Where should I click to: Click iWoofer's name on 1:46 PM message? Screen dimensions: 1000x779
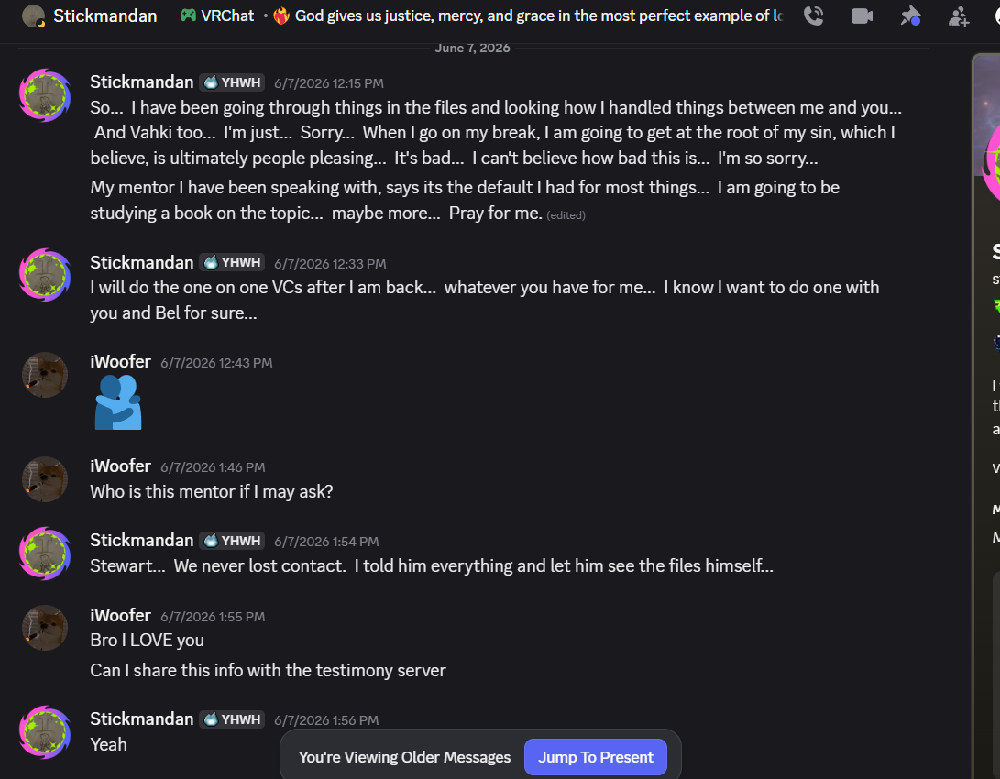(121, 466)
